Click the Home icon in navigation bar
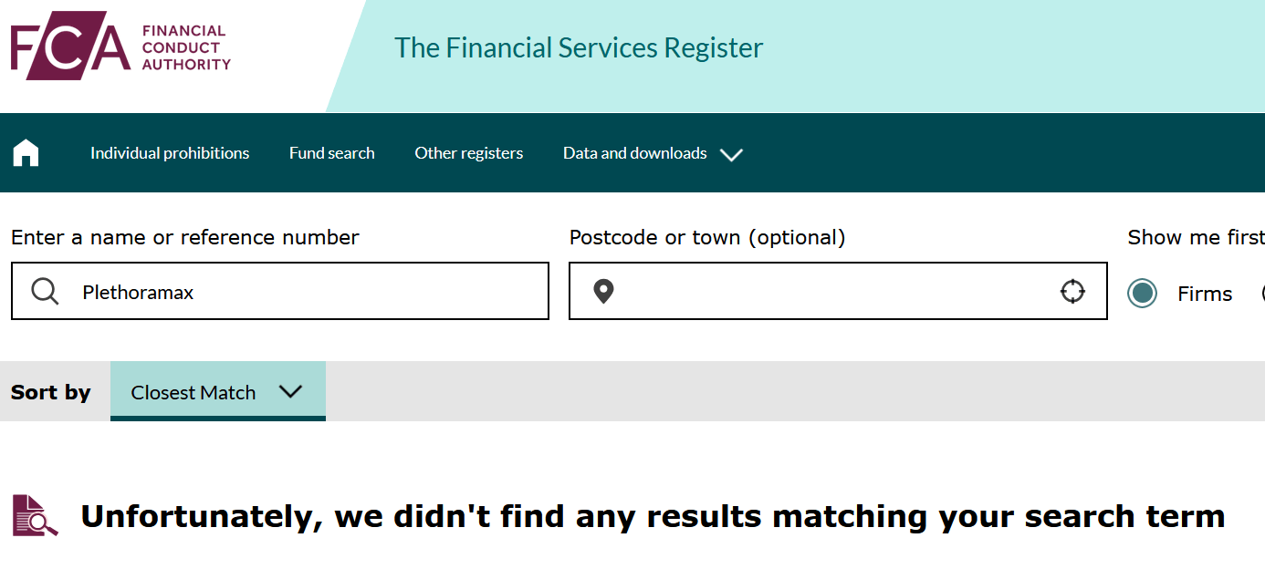 [26, 153]
